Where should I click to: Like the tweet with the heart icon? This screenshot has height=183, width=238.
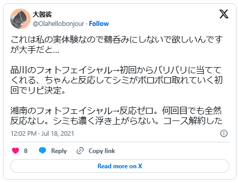coord(15,150)
